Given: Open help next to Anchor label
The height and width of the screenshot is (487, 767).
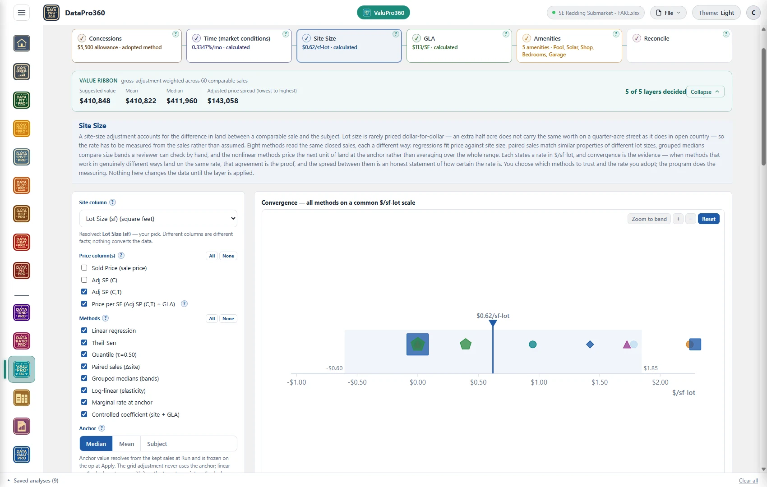Looking at the screenshot, I should tap(102, 428).
